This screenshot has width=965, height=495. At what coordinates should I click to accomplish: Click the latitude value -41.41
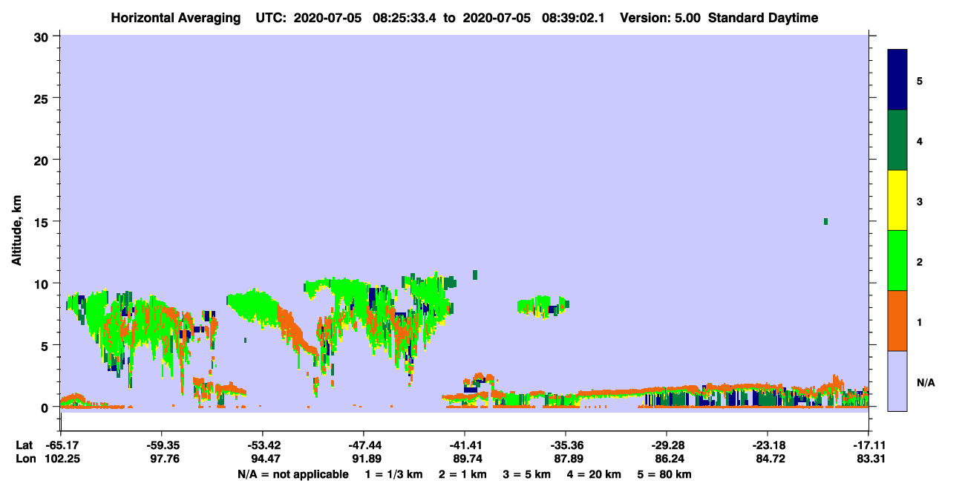pyautogui.click(x=465, y=445)
